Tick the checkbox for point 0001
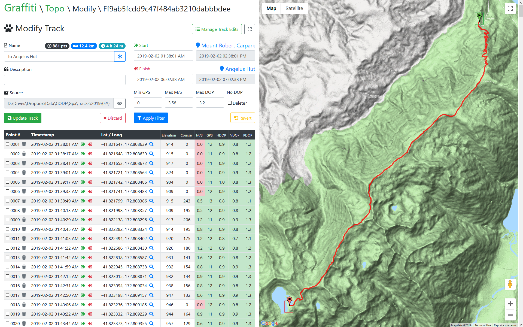Image resolution: width=523 pixels, height=327 pixels. (8, 144)
